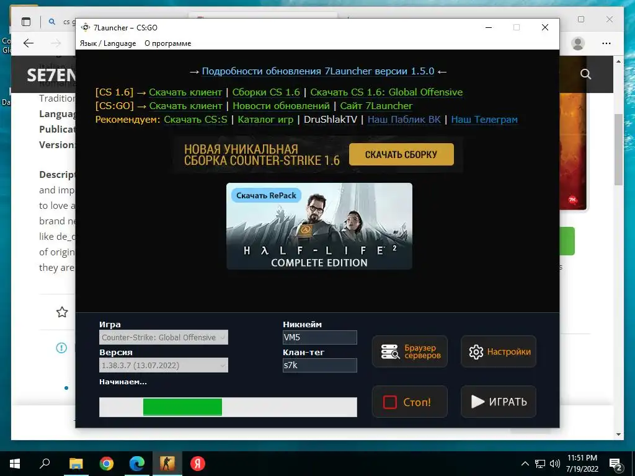635x476 pixels.
Task: Click the Никнейм input field
Action: 319,338
